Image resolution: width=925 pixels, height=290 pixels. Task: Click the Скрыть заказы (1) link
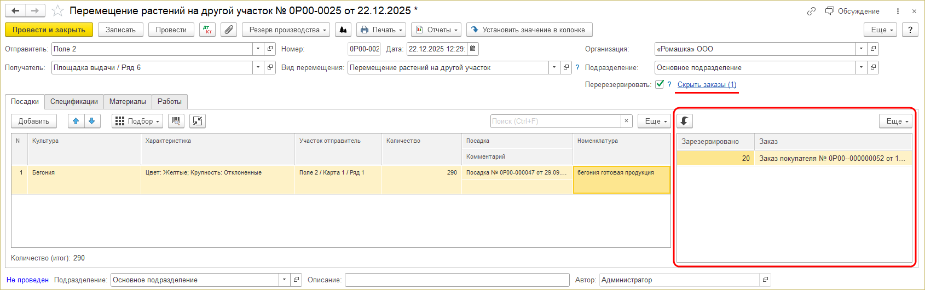pyautogui.click(x=707, y=84)
